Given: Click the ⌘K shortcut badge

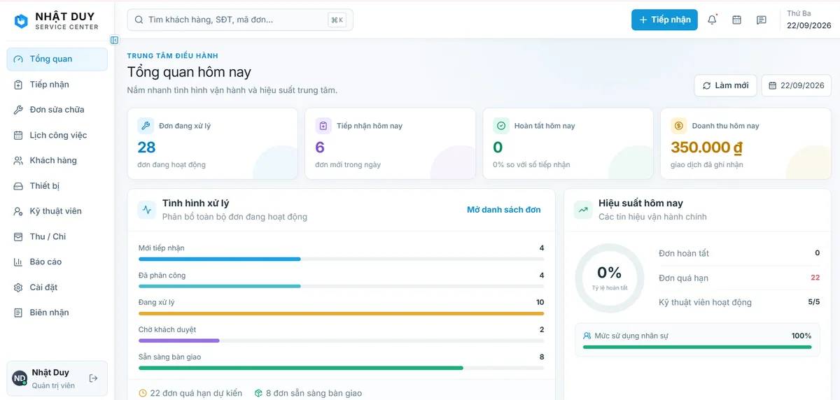Looking at the screenshot, I should (x=337, y=20).
